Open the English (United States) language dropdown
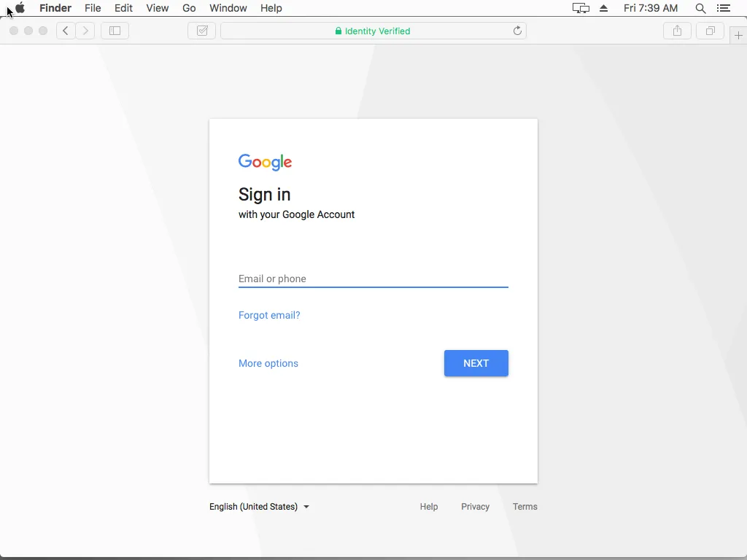The height and width of the screenshot is (560, 747). [259, 506]
